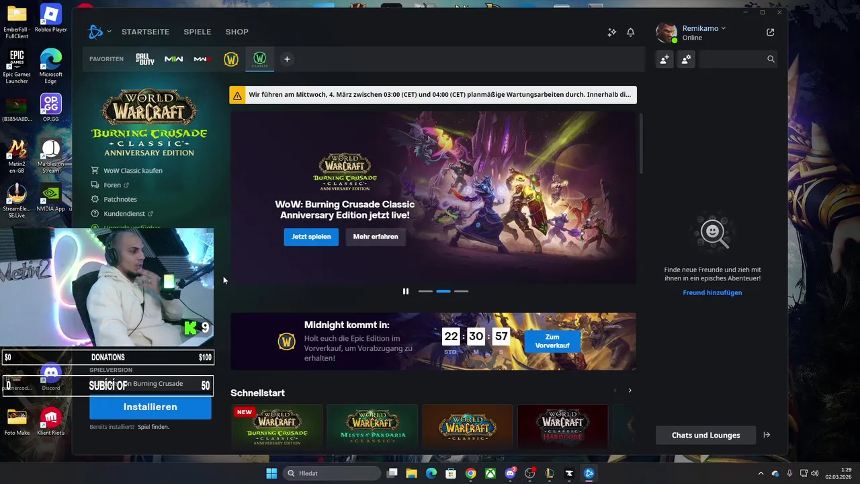860x484 pixels.
Task: Add a game with the plus icon
Action: point(287,59)
